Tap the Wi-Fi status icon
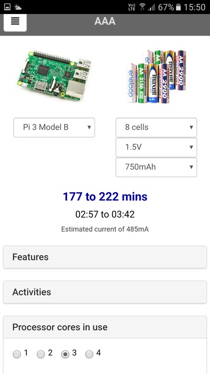Viewport: 210px width, 374px height. click(142, 7)
